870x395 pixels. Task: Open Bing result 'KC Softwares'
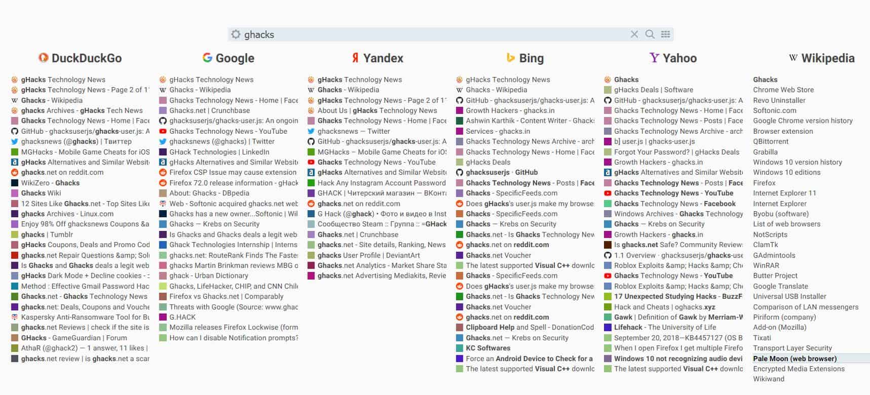click(488, 348)
